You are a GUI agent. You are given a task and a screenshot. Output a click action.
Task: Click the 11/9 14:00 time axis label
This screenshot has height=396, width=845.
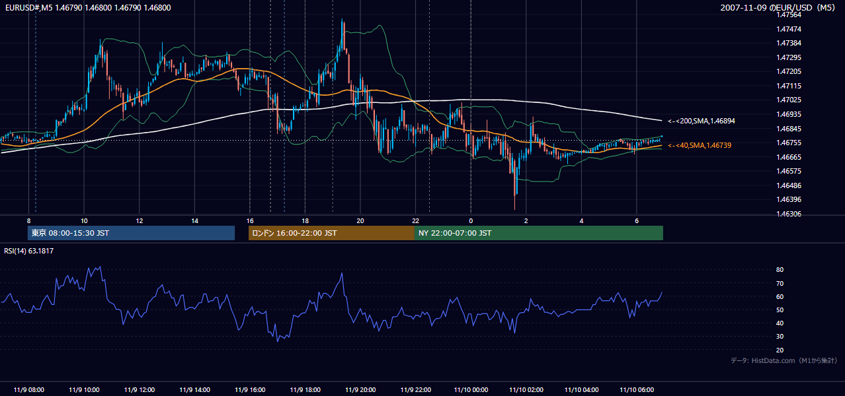coord(194,389)
